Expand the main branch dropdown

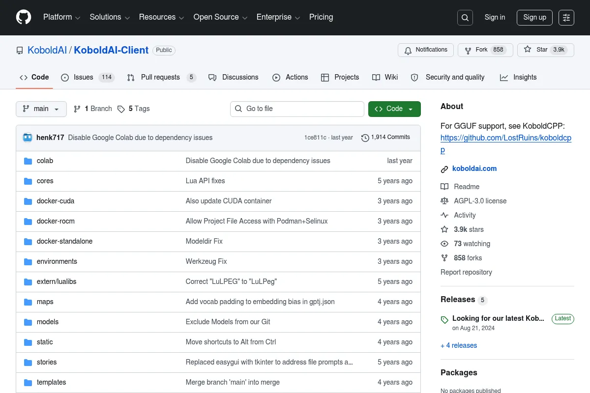[41, 109]
